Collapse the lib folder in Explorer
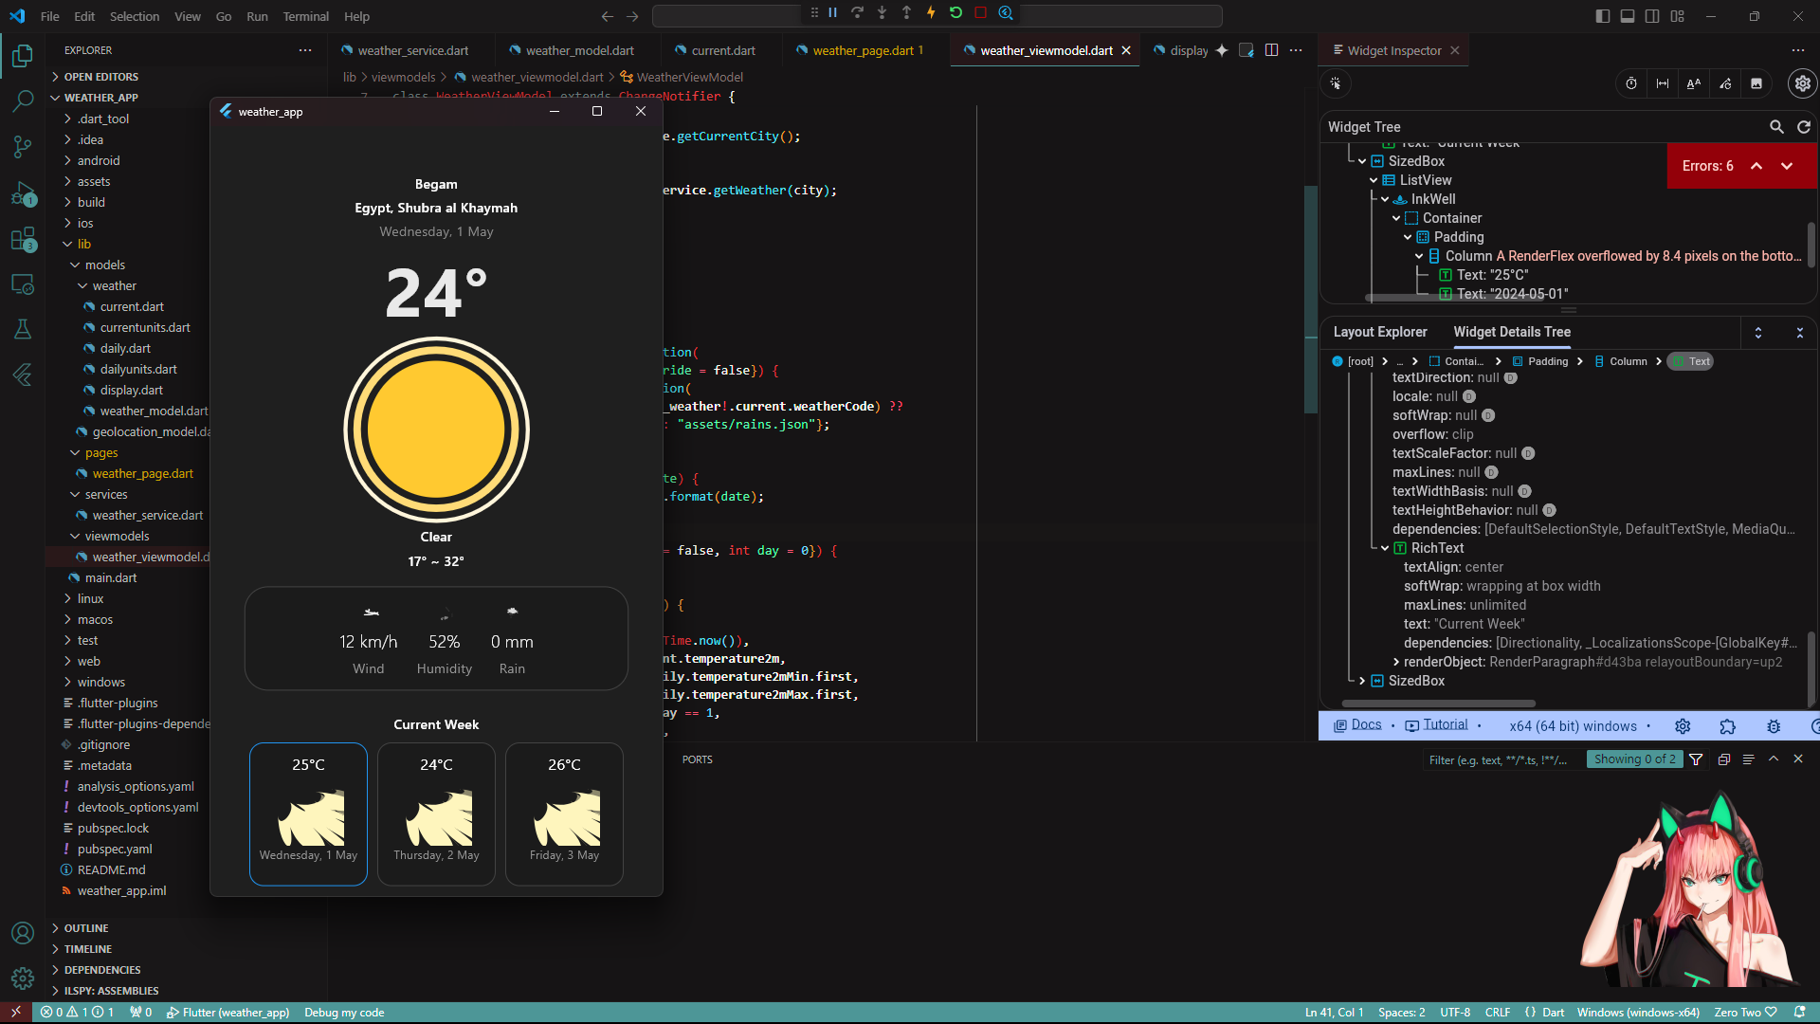This screenshot has width=1820, height=1024. coord(68,244)
